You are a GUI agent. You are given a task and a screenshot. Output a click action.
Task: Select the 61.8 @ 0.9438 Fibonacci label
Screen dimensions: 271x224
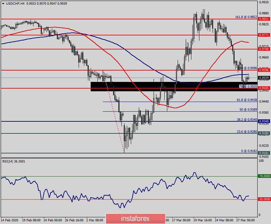247,100
